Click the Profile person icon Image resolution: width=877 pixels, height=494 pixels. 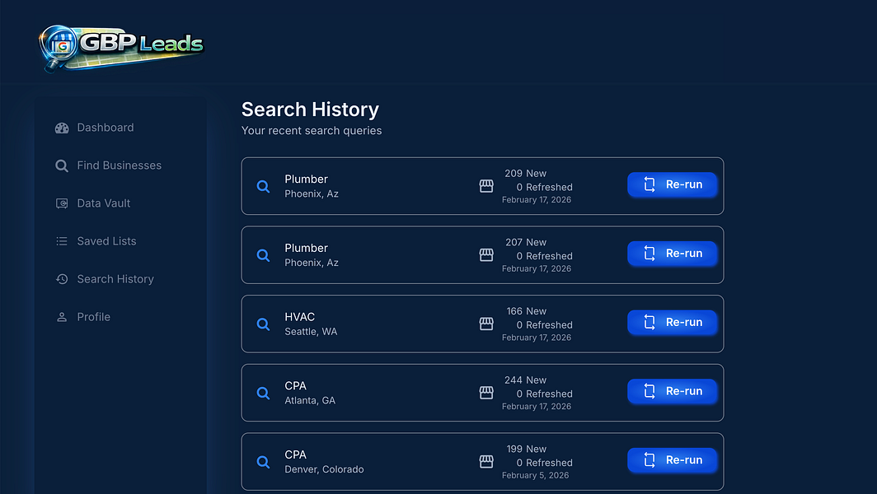click(x=62, y=317)
